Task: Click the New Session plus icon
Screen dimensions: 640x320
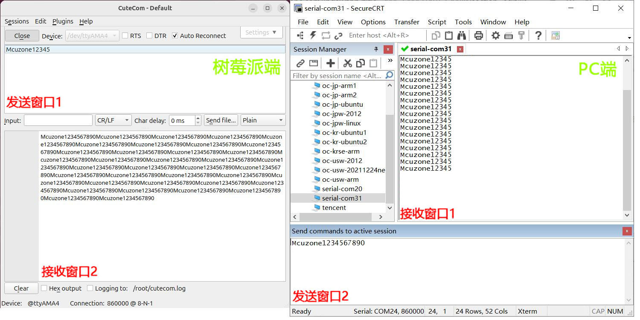Action: pyautogui.click(x=331, y=64)
